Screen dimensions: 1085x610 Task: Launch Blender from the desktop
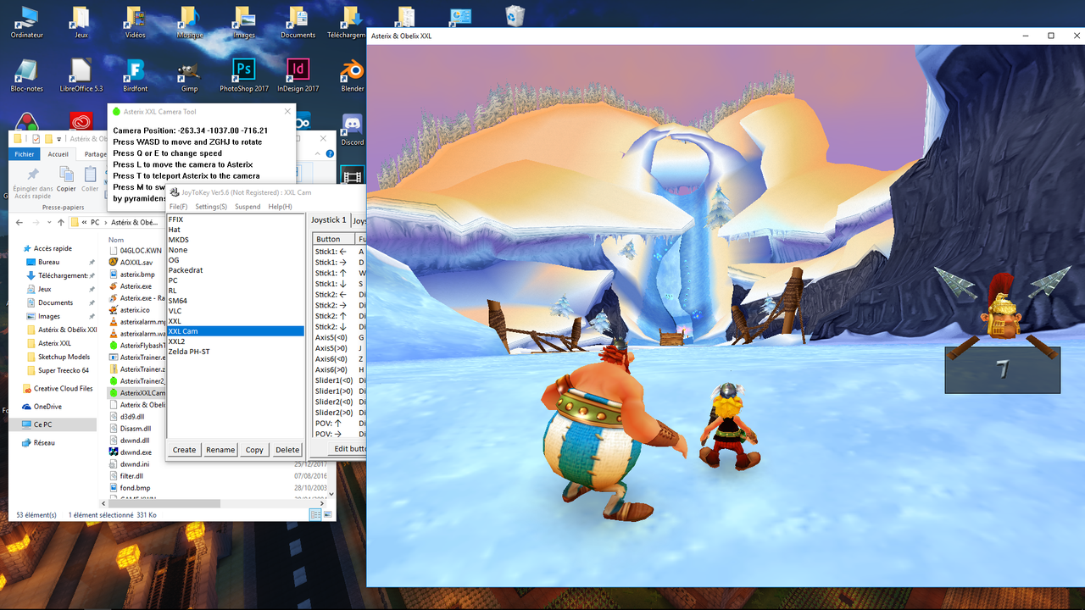[352, 76]
